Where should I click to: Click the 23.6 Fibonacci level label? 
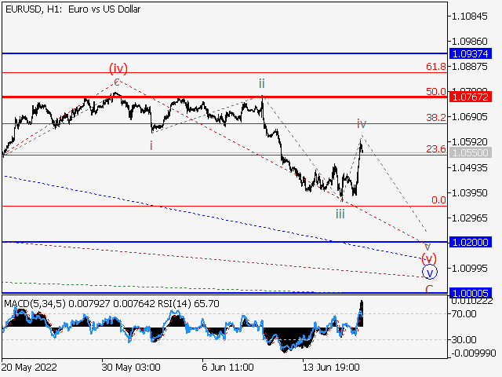point(436,148)
